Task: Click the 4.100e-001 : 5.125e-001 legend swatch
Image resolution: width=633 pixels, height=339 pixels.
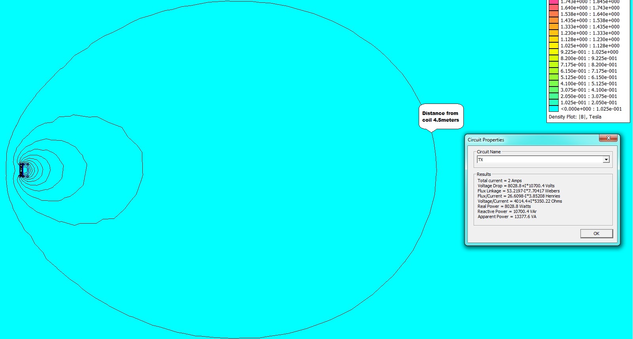Action: click(554, 83)
